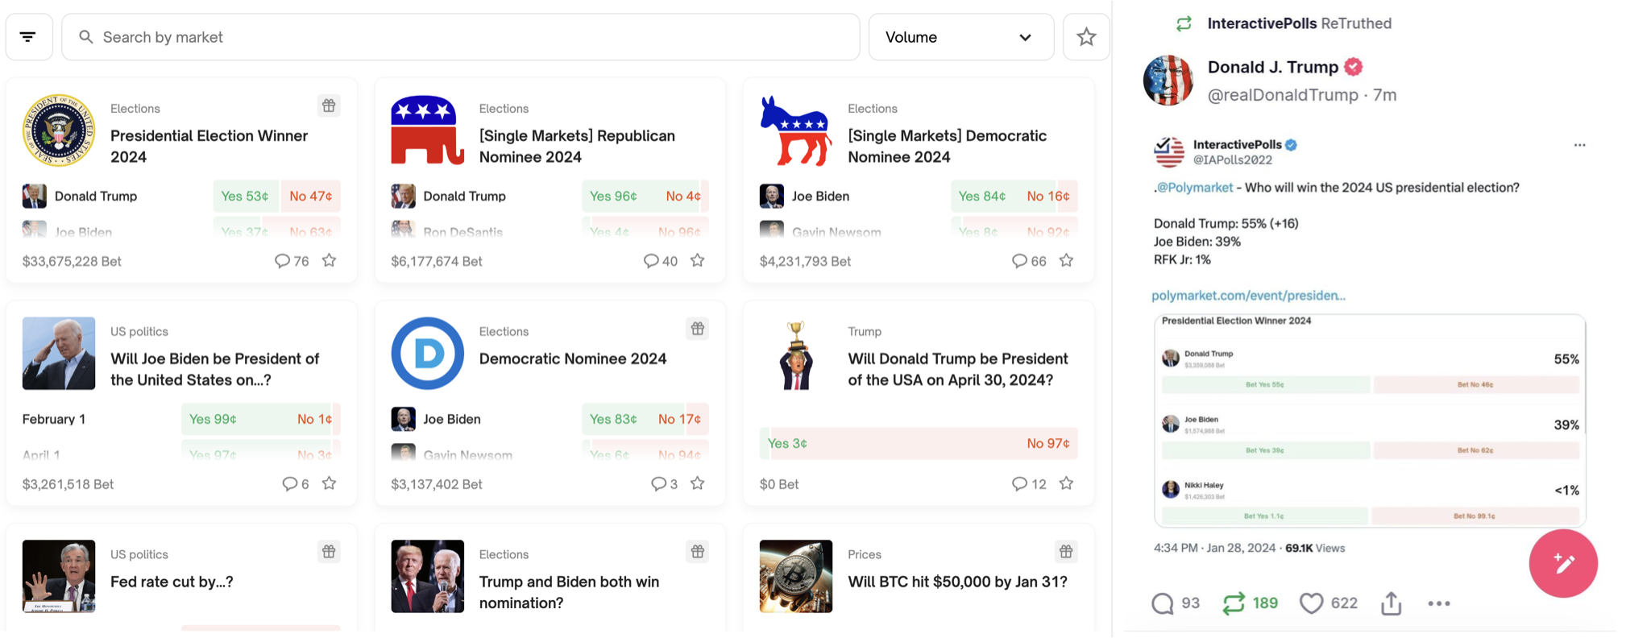
Task: Select the Elections category on Democratic Nominee card
Action: click(504, 331)
